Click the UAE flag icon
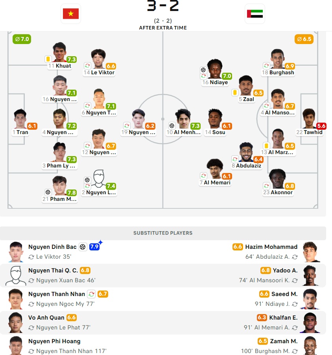 (x=255, y=14)
